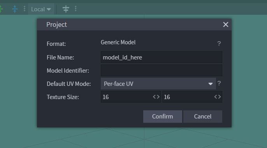The image size is (267, 148).
Task: Click the File Name input field
Action: [162, 57]
